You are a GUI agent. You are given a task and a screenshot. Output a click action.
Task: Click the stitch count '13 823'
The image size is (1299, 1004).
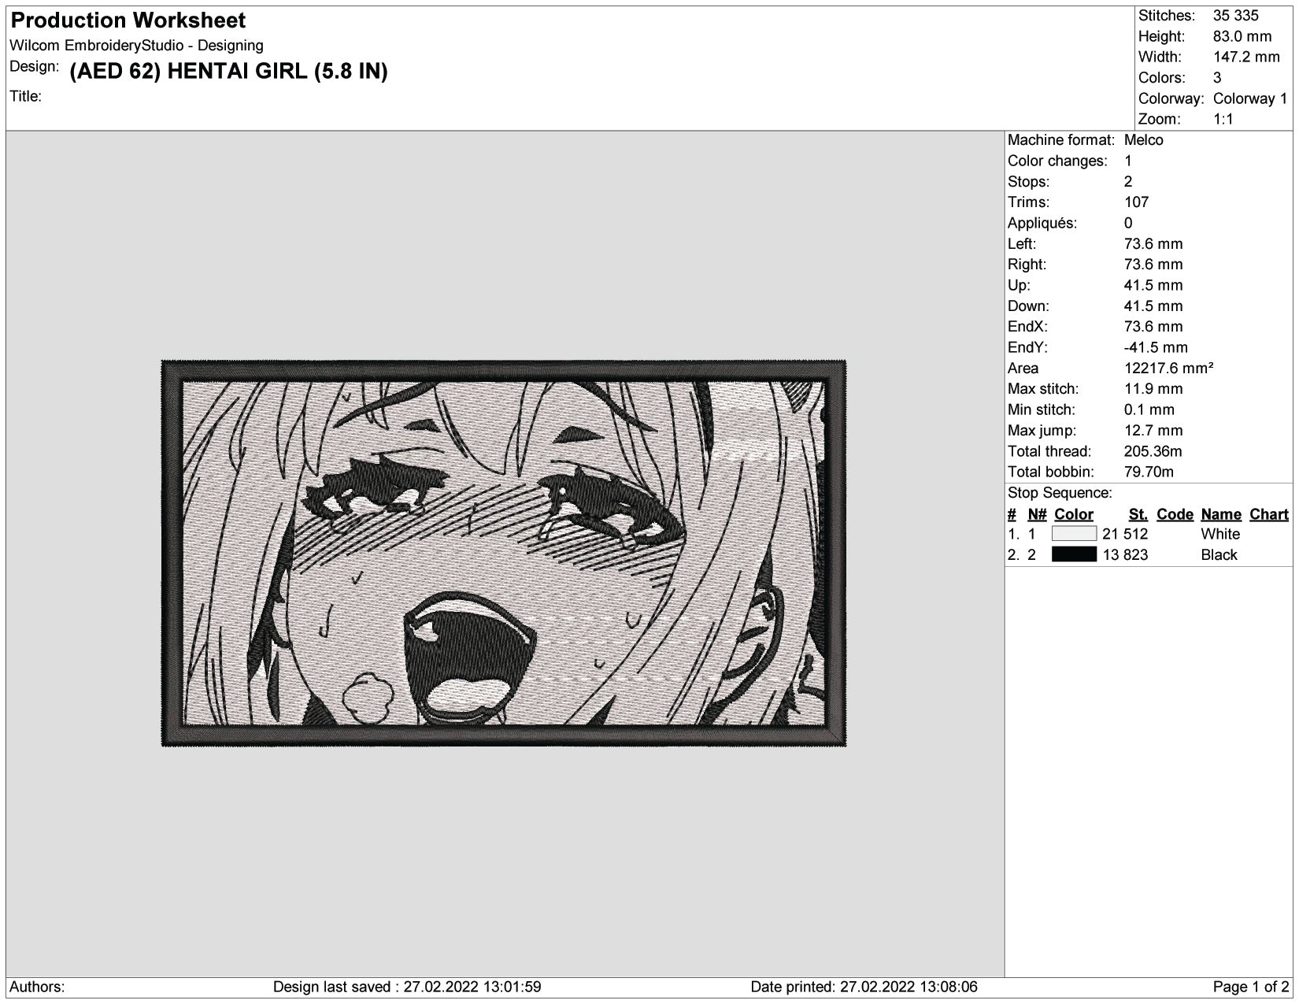(x=1125, y=554)
